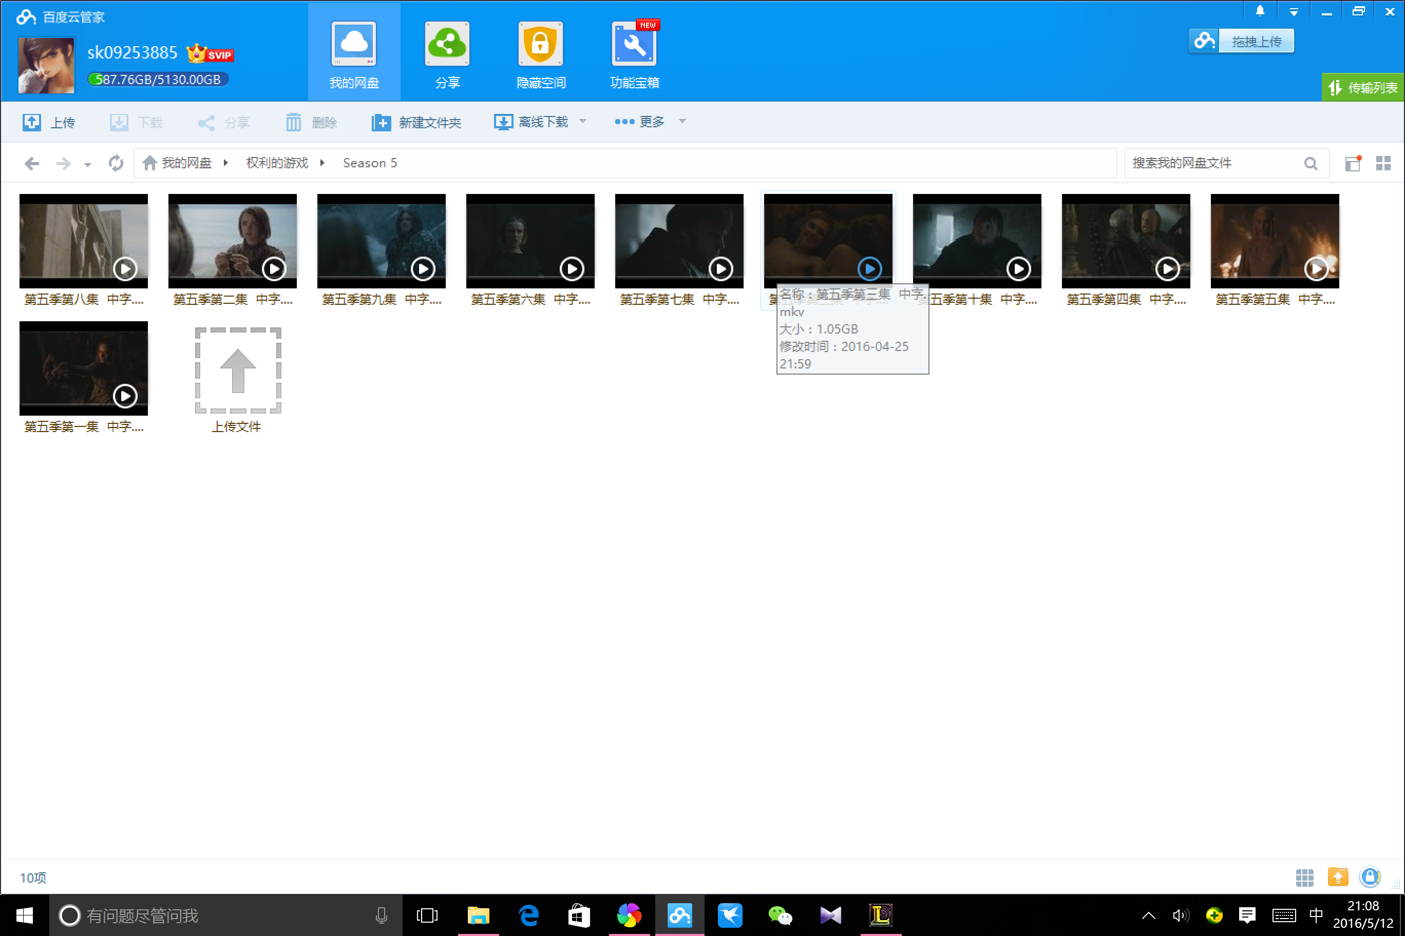Viewport: 1405px width, 936px height.
Task: Click the user avatar picture
Action: click(x=47, y=65)
